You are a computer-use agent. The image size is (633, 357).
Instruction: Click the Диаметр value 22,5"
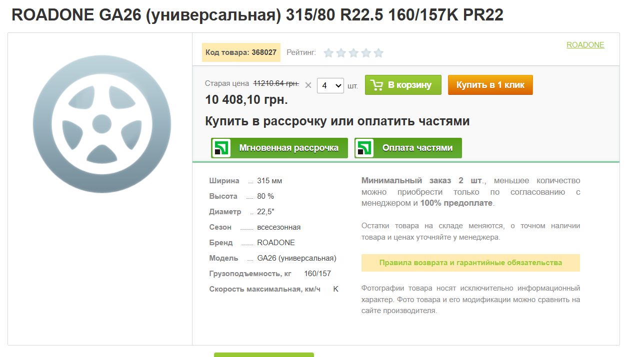[265, 212]
